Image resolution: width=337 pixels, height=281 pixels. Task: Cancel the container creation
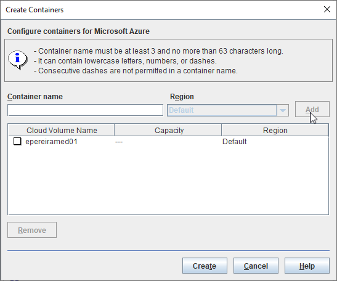pyautogui.click(x=256, y=266)
